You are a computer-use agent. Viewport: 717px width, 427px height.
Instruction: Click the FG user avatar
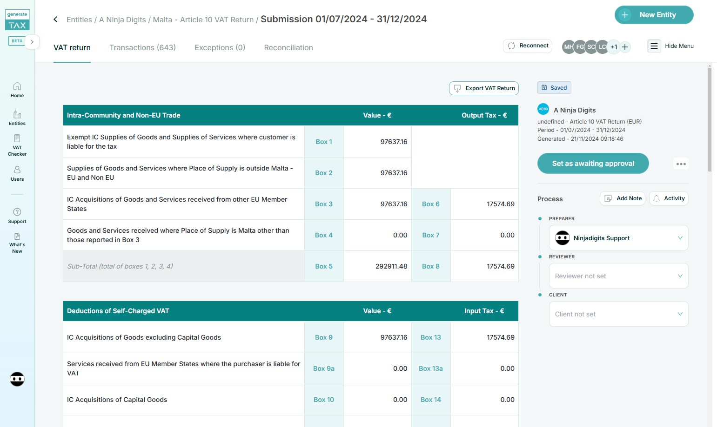coord(580,47)
